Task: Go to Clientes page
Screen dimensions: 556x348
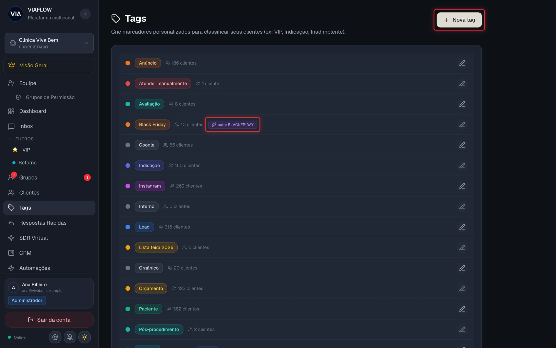Action: point(49,193)
